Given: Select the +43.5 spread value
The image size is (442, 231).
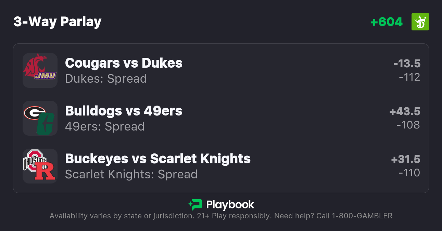Looking at the screenshot, I should pyautogui.click(x=405, y=111).
